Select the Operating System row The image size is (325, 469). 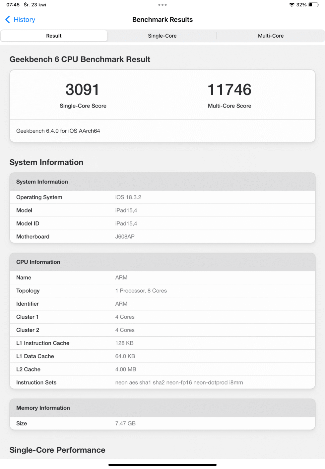[162, 197]
